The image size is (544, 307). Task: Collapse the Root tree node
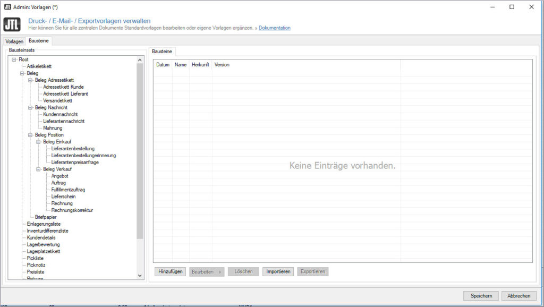click(14, 59)
